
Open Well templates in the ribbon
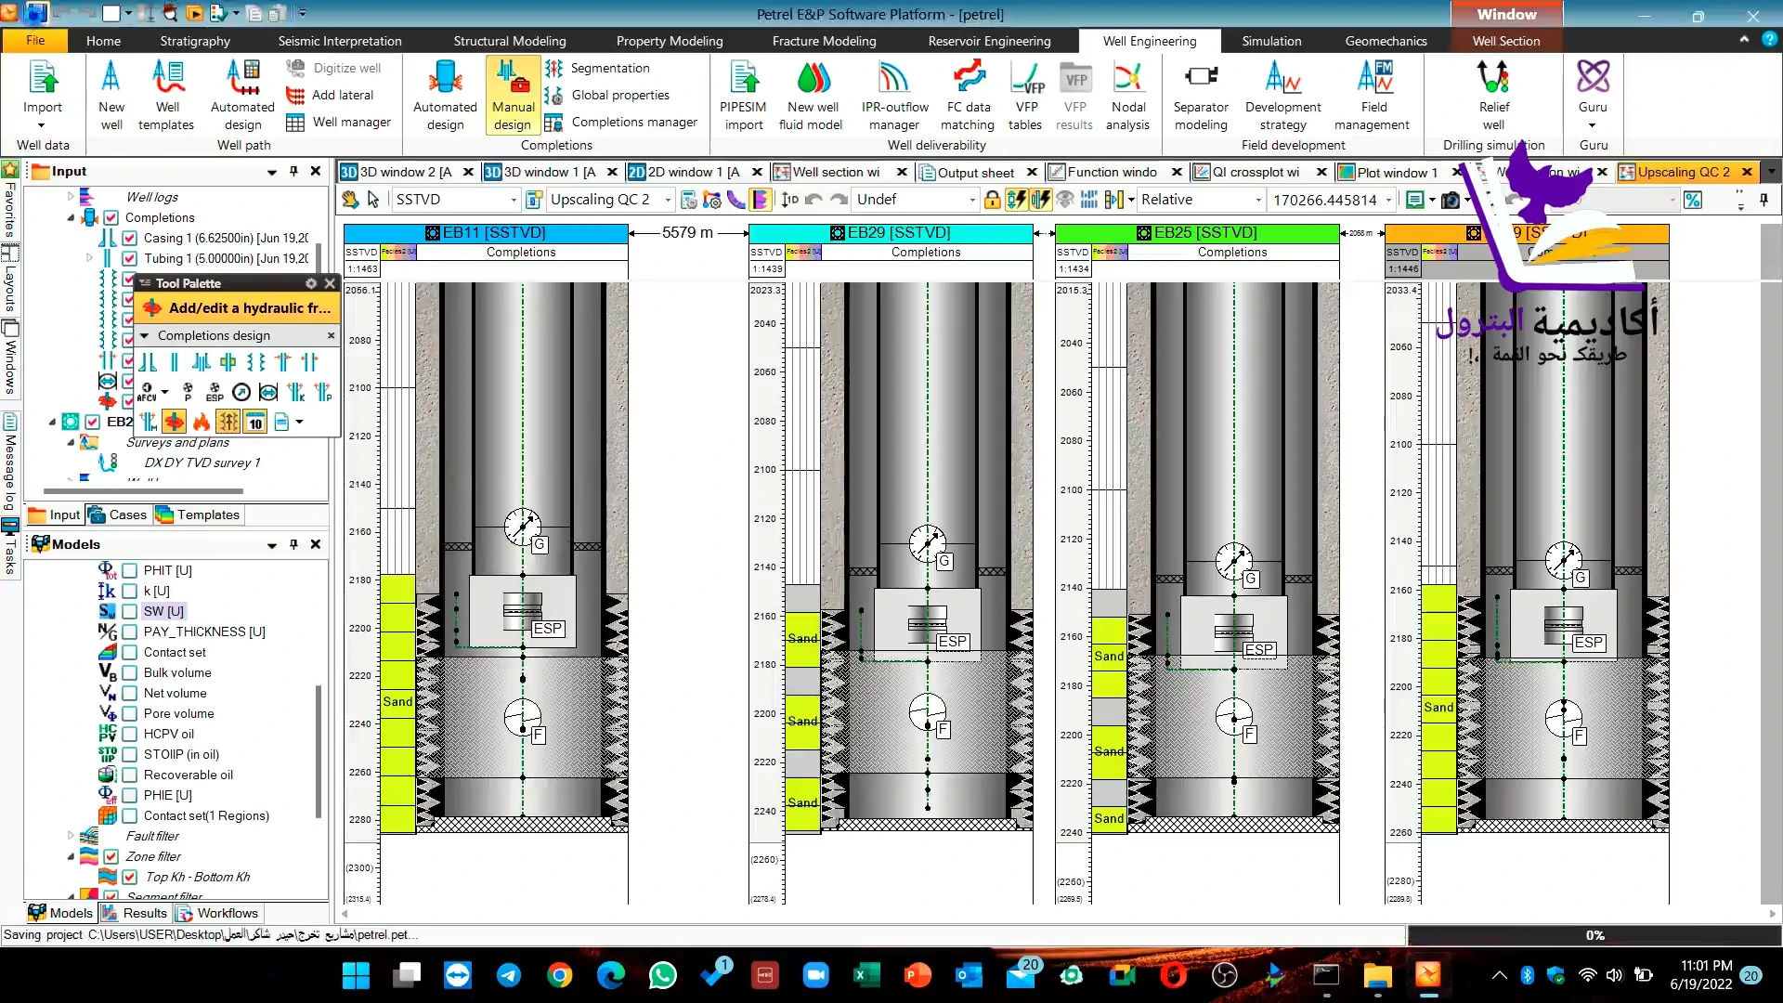click(x=166, y=96)
